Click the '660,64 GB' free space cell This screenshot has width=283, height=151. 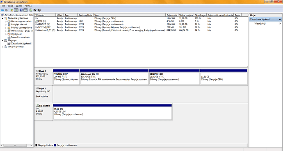click(184, 30)
